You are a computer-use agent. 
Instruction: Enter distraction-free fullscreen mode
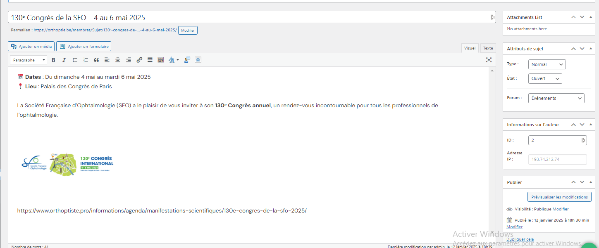(x=489, y=60)
